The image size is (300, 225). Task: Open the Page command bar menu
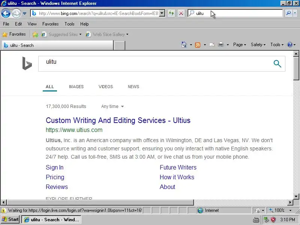click(x=240, y=45)
